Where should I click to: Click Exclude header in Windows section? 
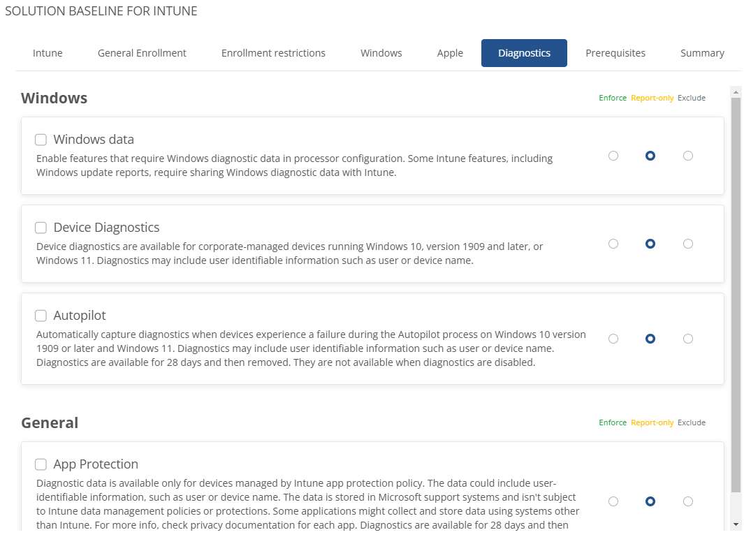(x=692, y=98)
